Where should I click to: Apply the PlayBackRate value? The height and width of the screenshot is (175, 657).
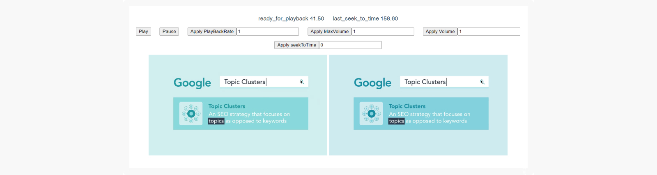pos(212,32)
